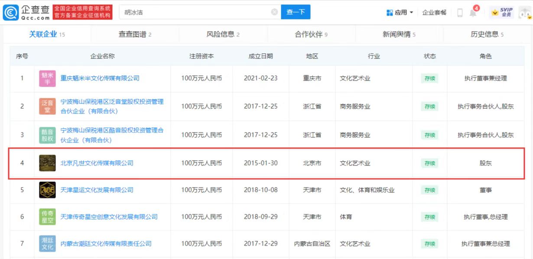The image size is (533, 259).
Task: Open 天津传奇星空创意文化发展有限公司 link
Action: pyautogui.click(x=109, y=217)
